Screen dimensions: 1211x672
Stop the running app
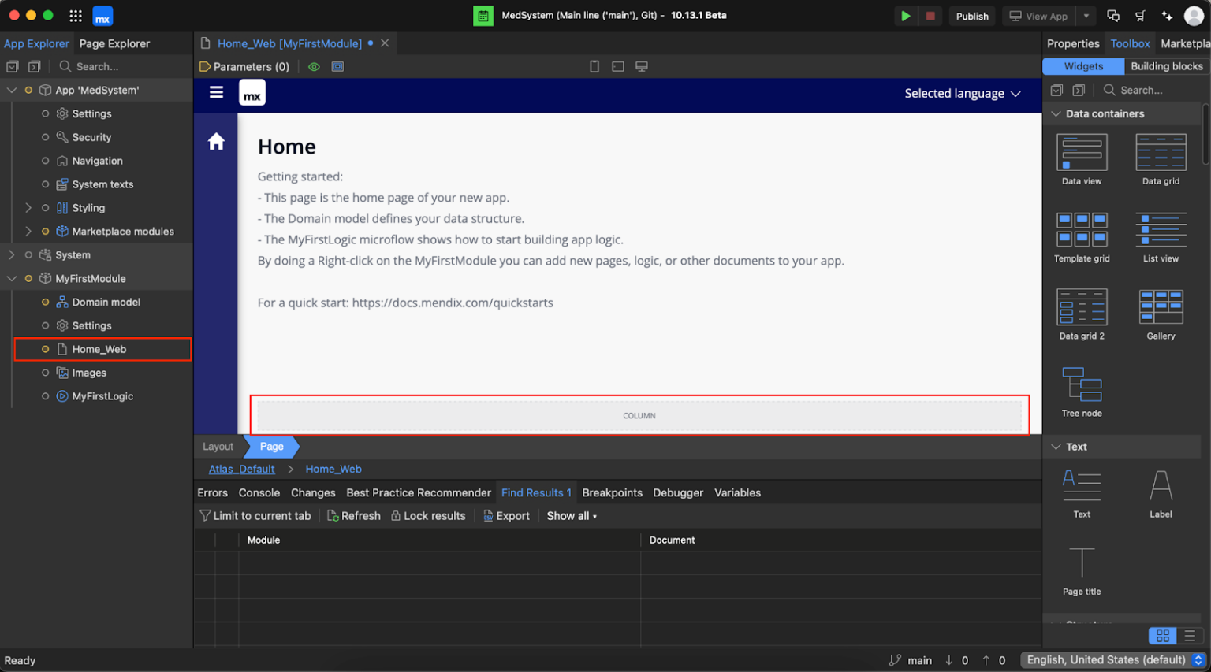coord(930,15)
